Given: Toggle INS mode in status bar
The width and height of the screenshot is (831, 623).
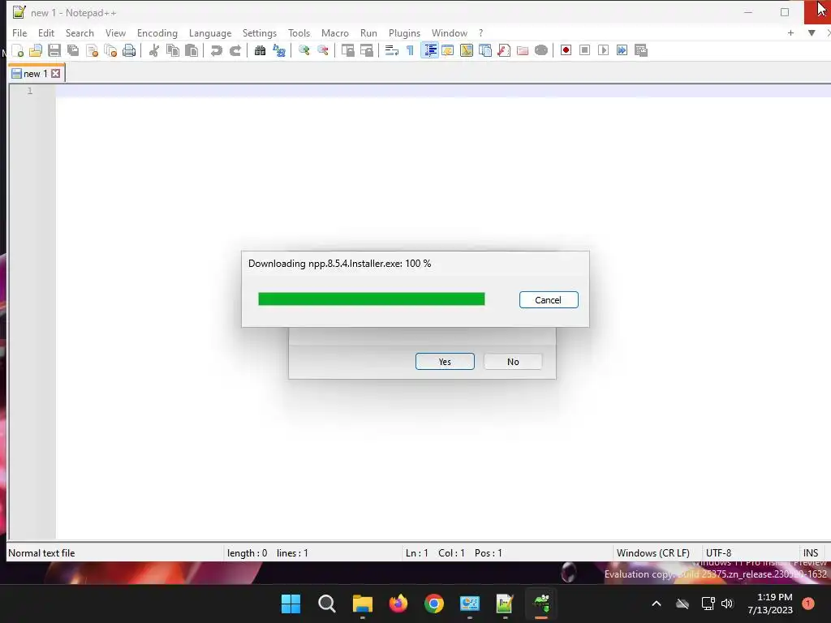Looking at the screenshot, I should [811, 553].
